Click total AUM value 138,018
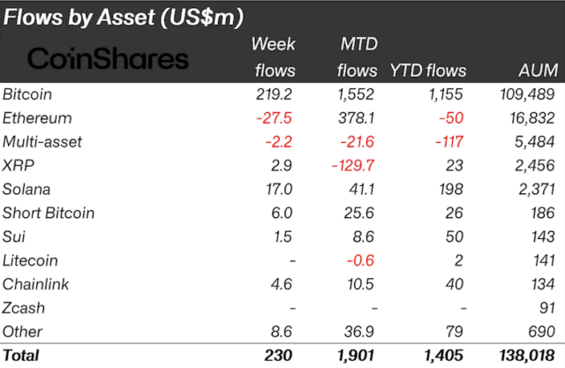This screenshot has height=368, width=565. [526, 356]
